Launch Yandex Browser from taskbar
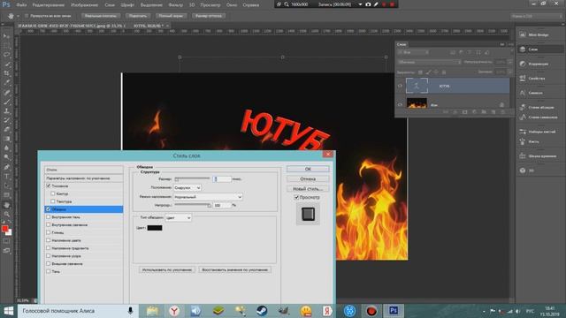This screenshot has height=318, width=566. pos(174,311)
